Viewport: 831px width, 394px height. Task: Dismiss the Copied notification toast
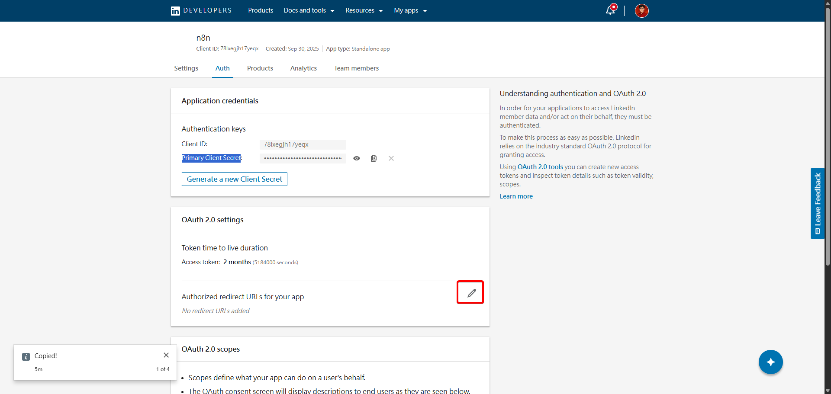coord(166,355)
